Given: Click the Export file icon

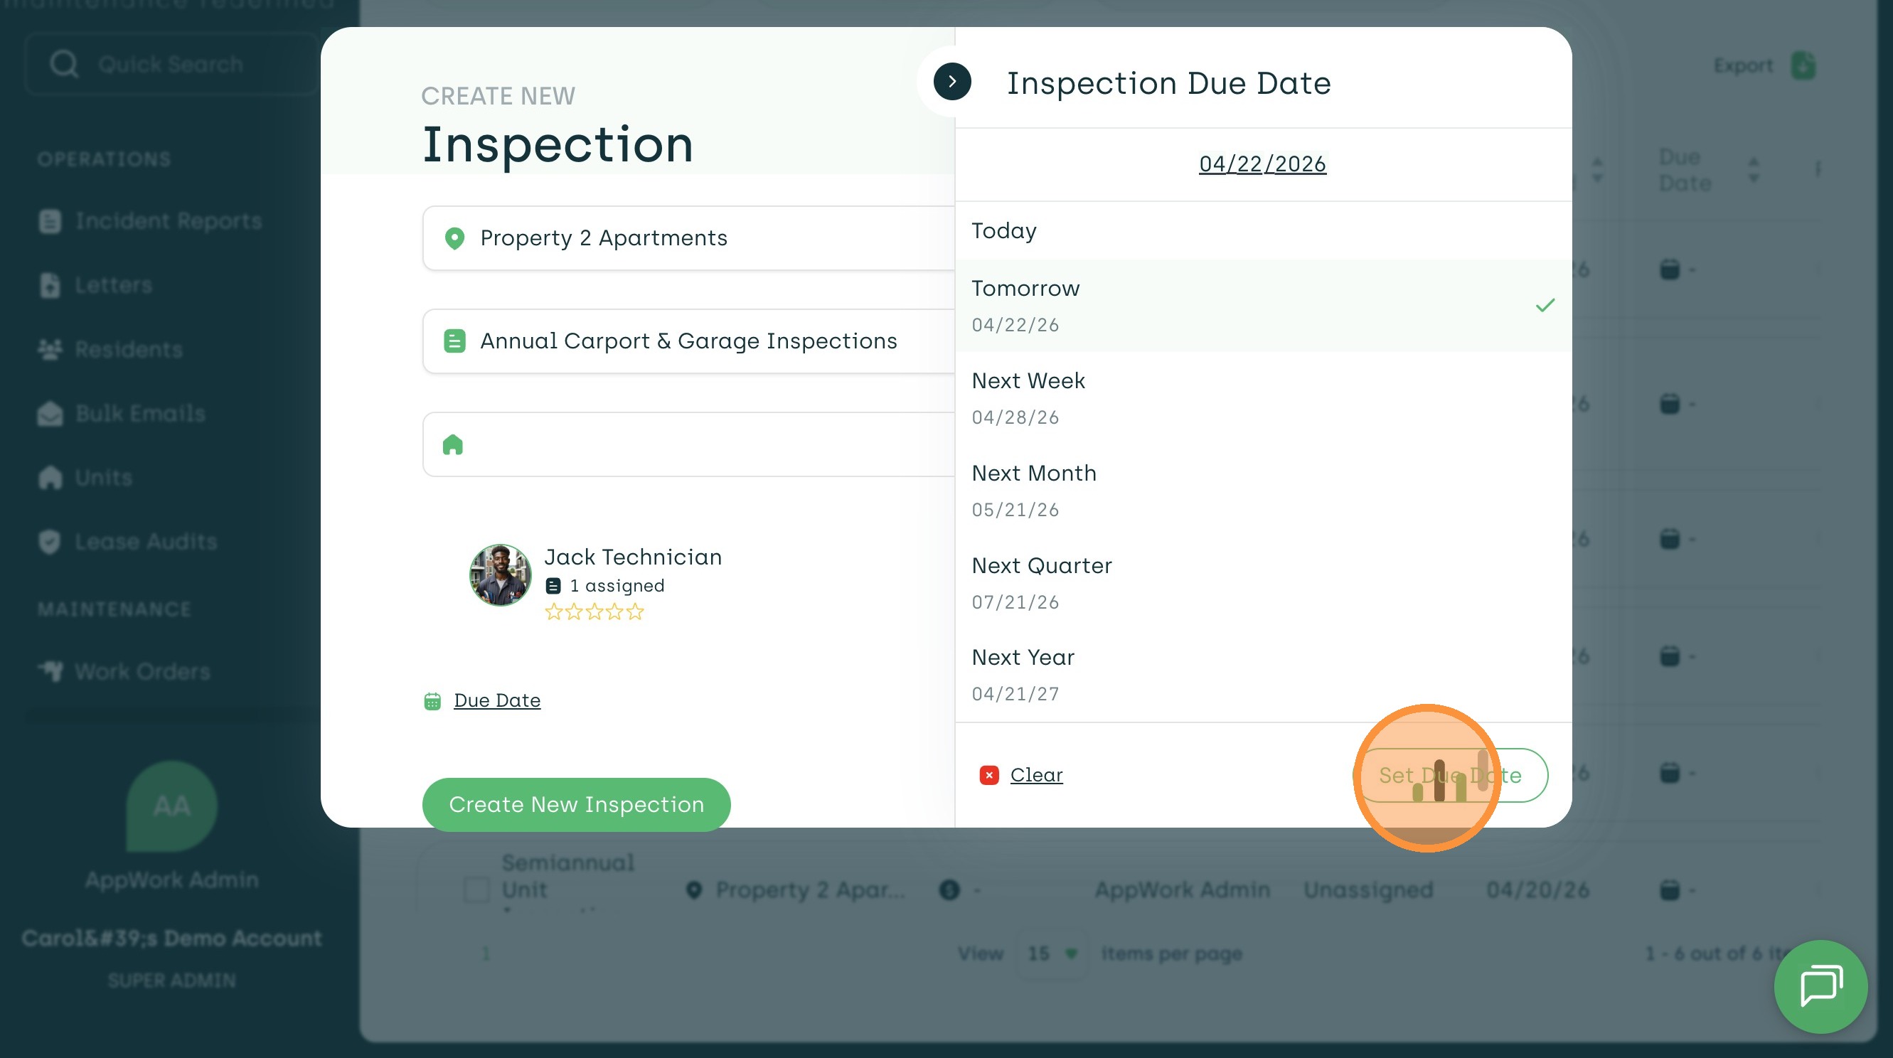Looking at the screenshot, I should point(1803,65).
